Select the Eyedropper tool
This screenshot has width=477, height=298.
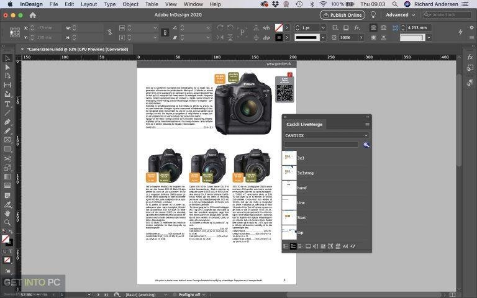7,204
